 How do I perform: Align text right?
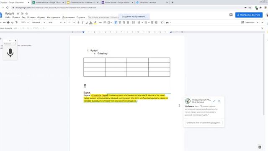pos(124,23)
